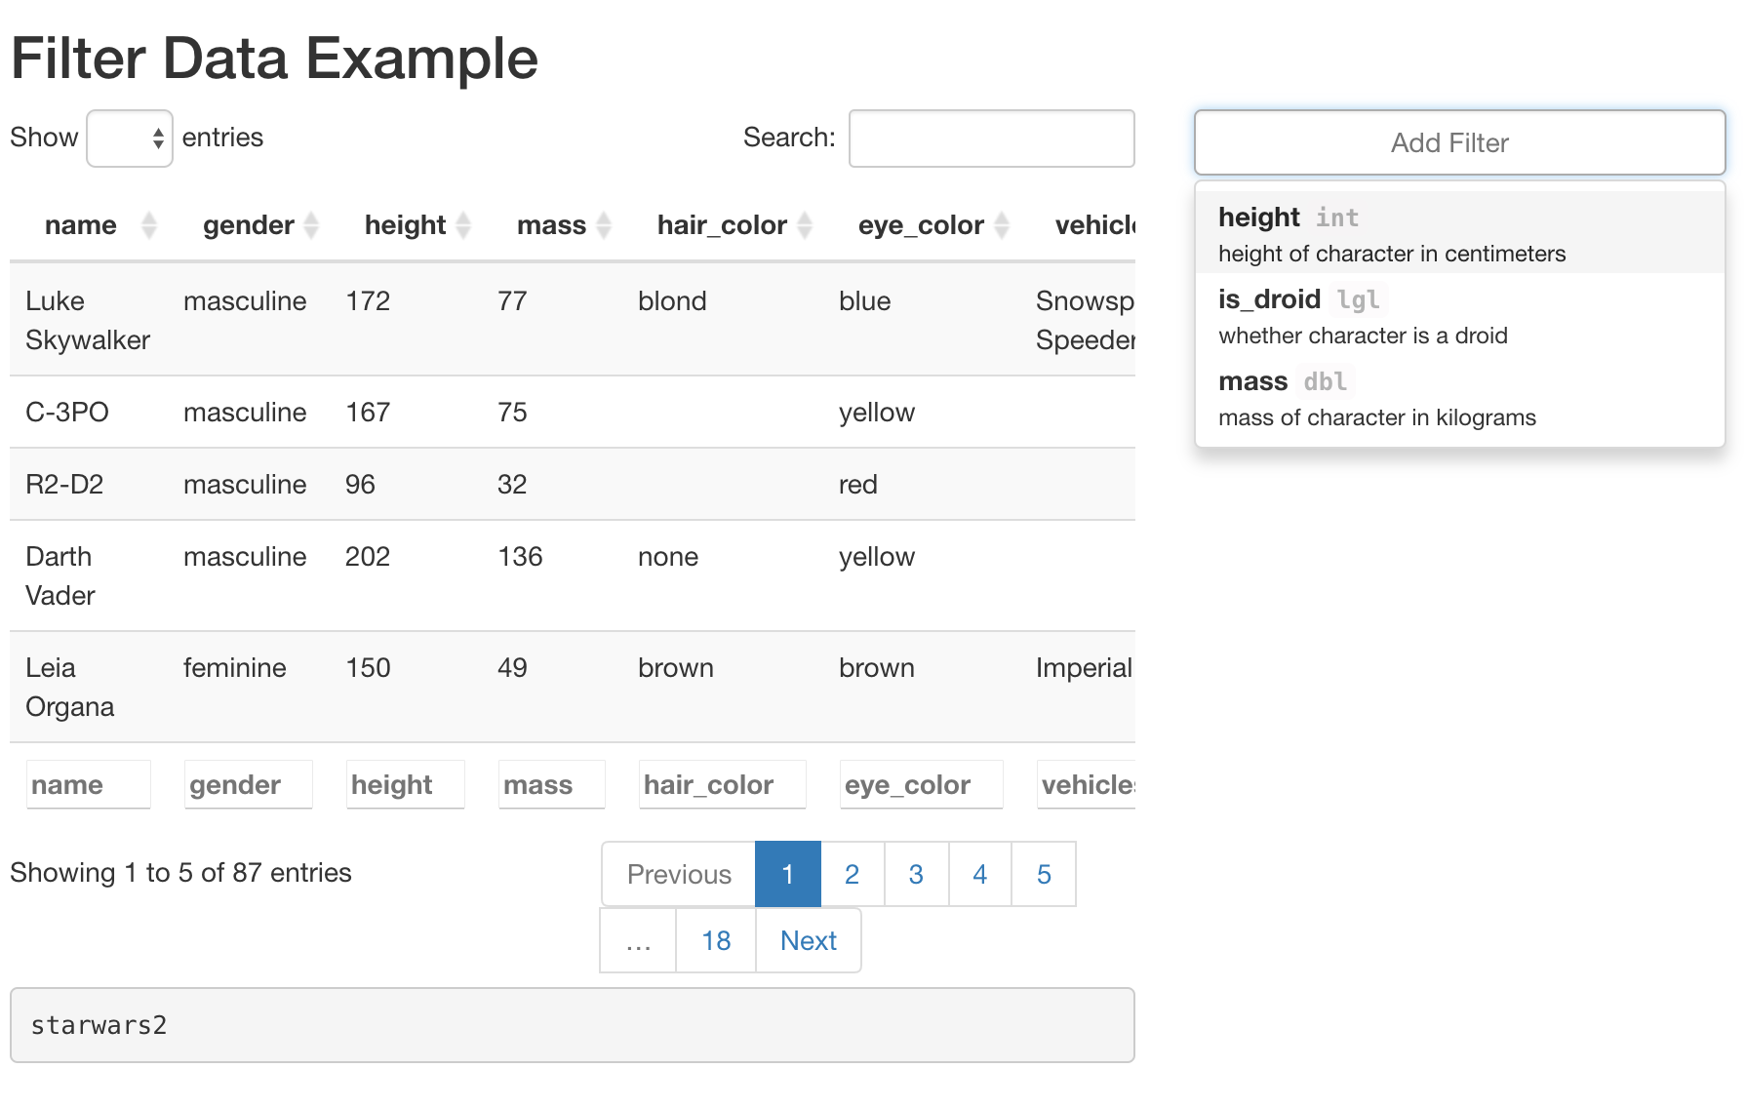Jump to page 18
This screenshot has width=1746, height=1108.
(x=716, y=940)
